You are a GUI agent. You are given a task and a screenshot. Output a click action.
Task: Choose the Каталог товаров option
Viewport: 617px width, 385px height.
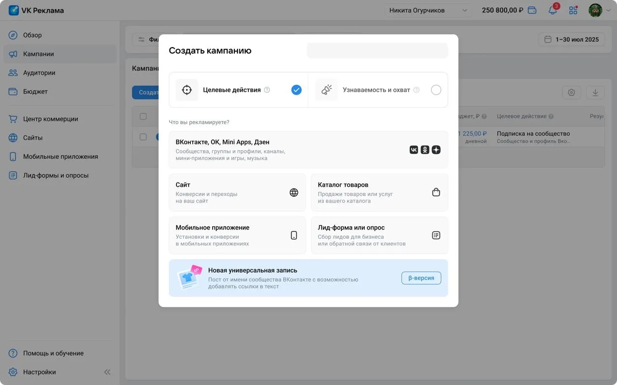coord(379,192)
